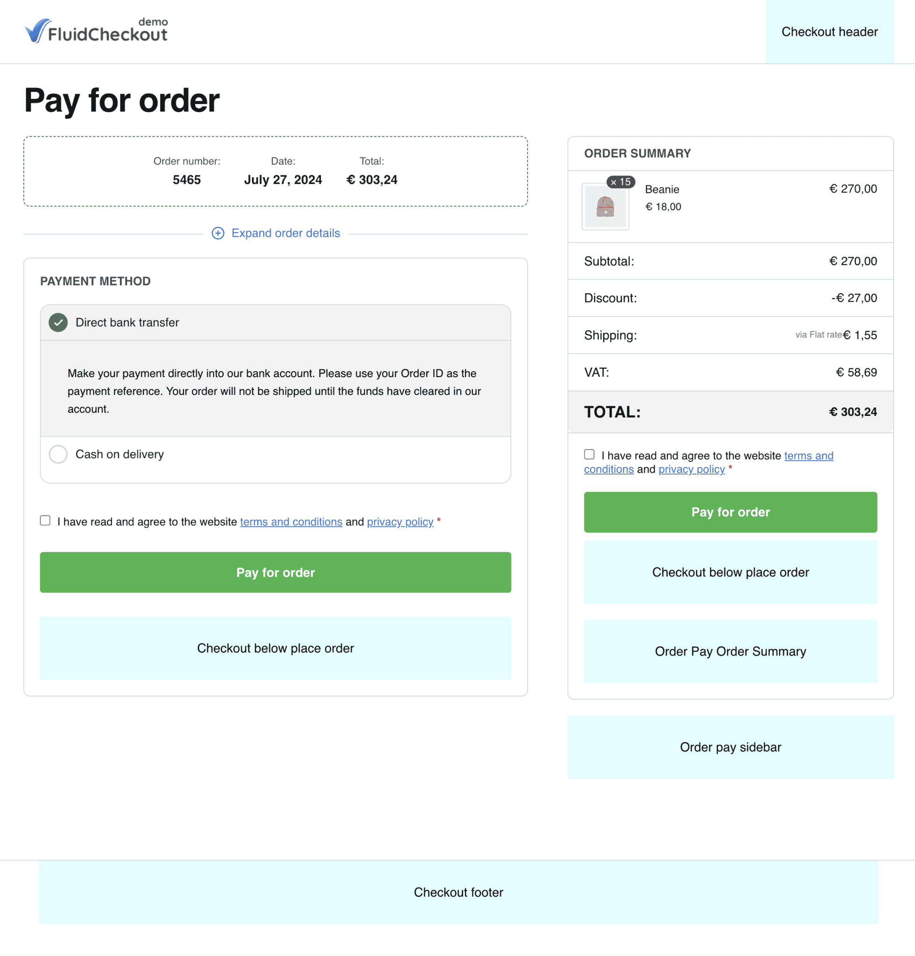Click the Order Pay Order Summary section
The image size is (915, 956).
730,651
